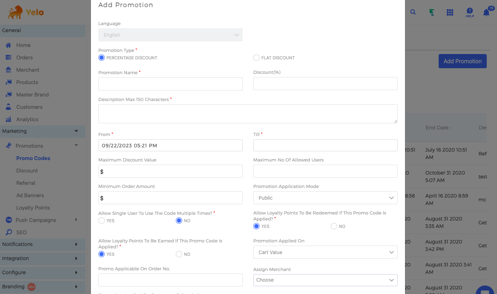The width and height of the screenshot is (497, 294).
Task: Click the search magnifier icon in header
Action: 413,12
